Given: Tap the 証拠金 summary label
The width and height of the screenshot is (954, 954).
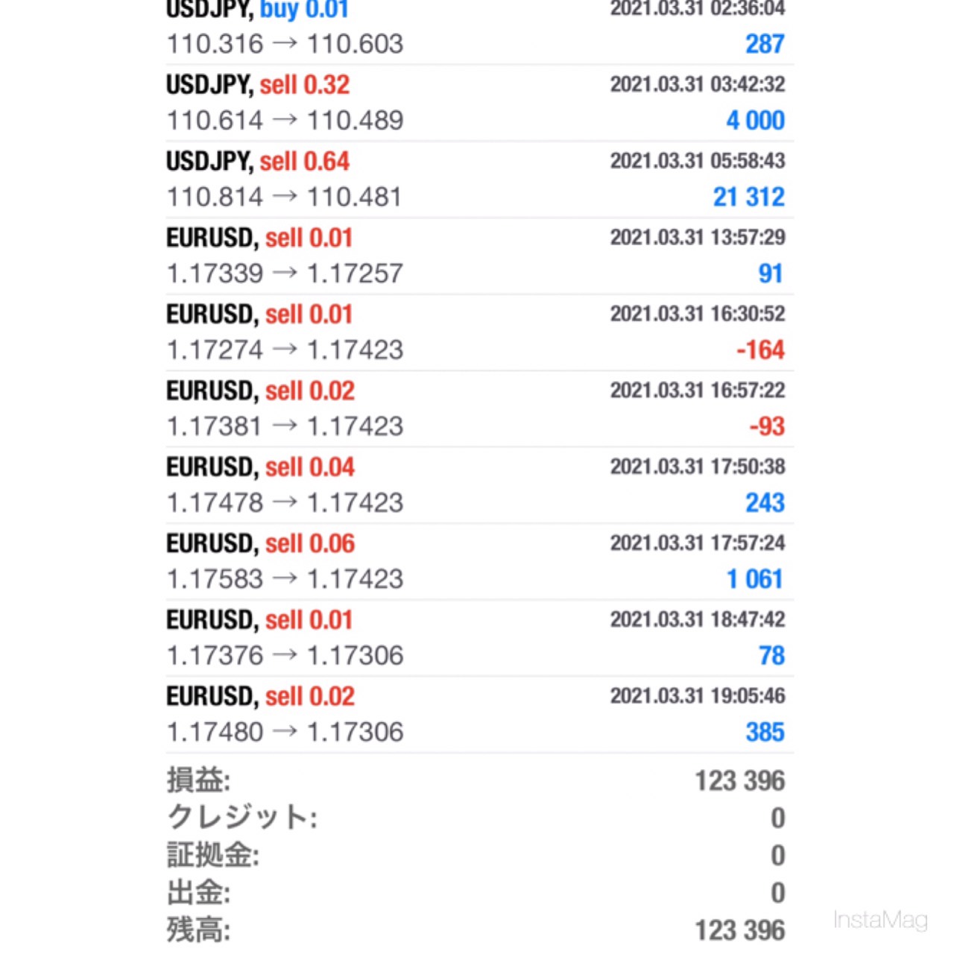Looking at the screenshot, I should click(x=212, y=855).
